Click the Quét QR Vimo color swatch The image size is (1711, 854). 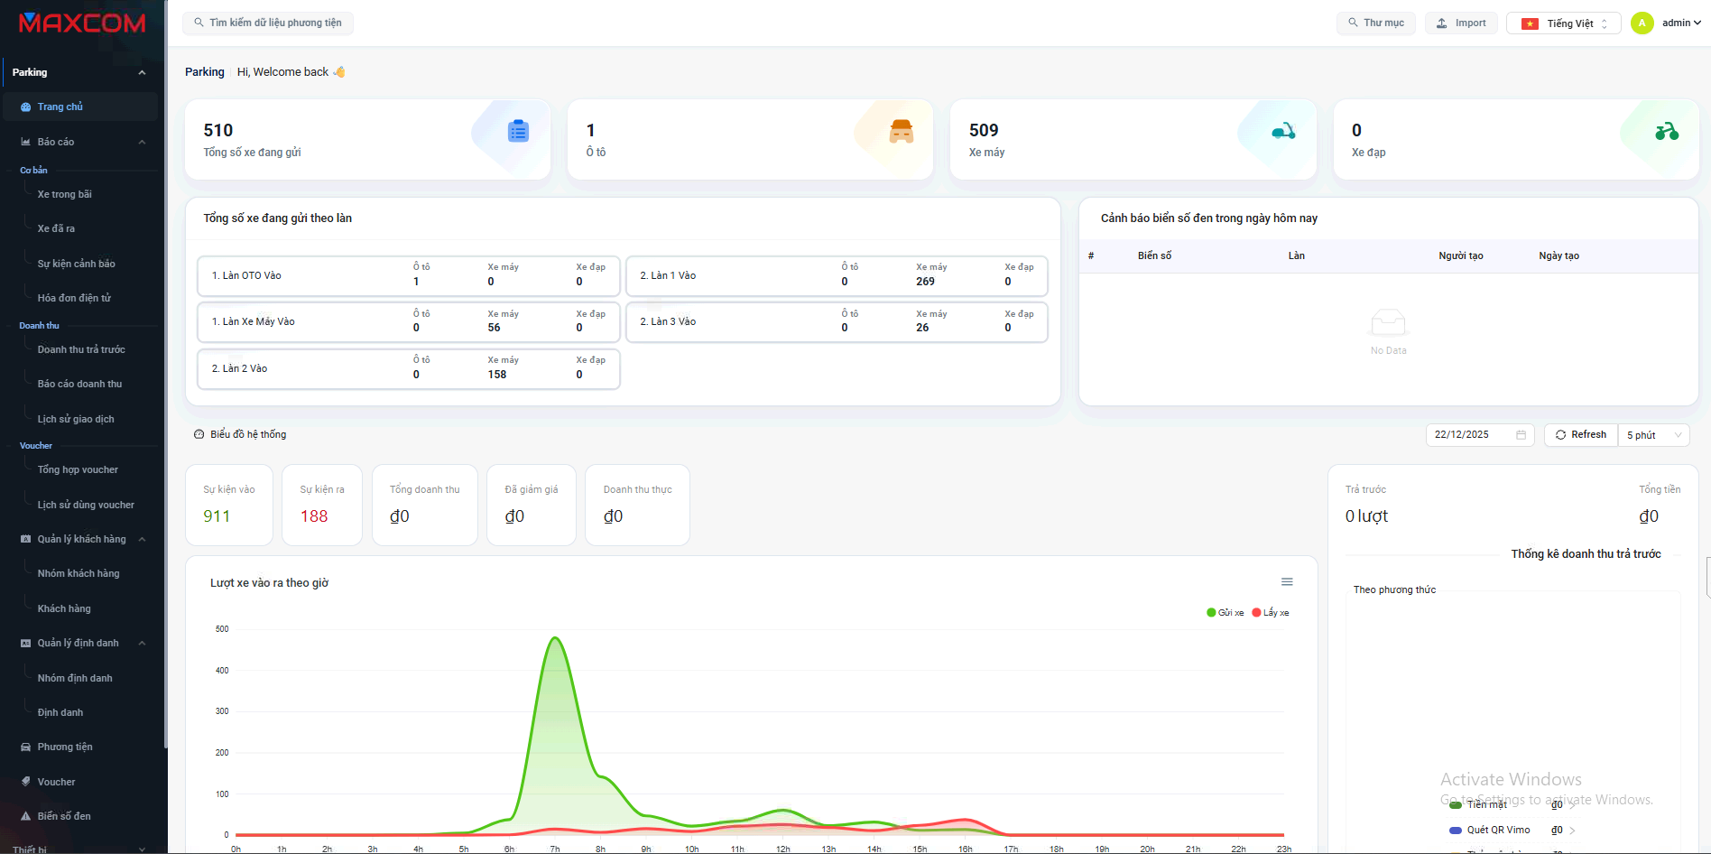point(1455,831)
